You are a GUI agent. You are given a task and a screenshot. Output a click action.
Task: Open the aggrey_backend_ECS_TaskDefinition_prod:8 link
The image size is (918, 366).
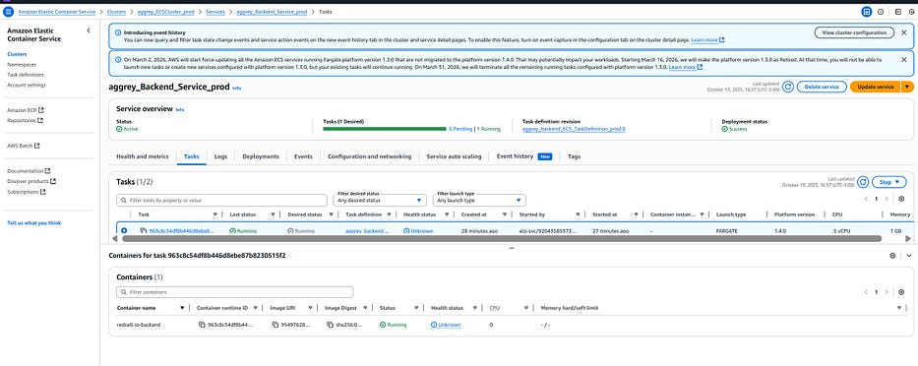point(574,129)
